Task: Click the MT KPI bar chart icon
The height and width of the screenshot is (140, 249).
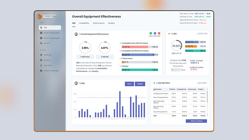Action: click(x=41, y=43)
